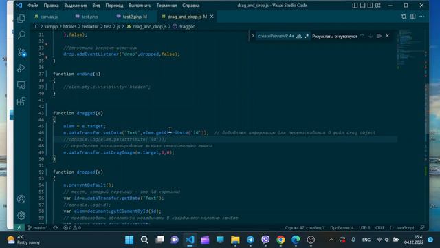The image size is (440, 248).
Task: Open the Accounts menu icon
Action: 21,199
